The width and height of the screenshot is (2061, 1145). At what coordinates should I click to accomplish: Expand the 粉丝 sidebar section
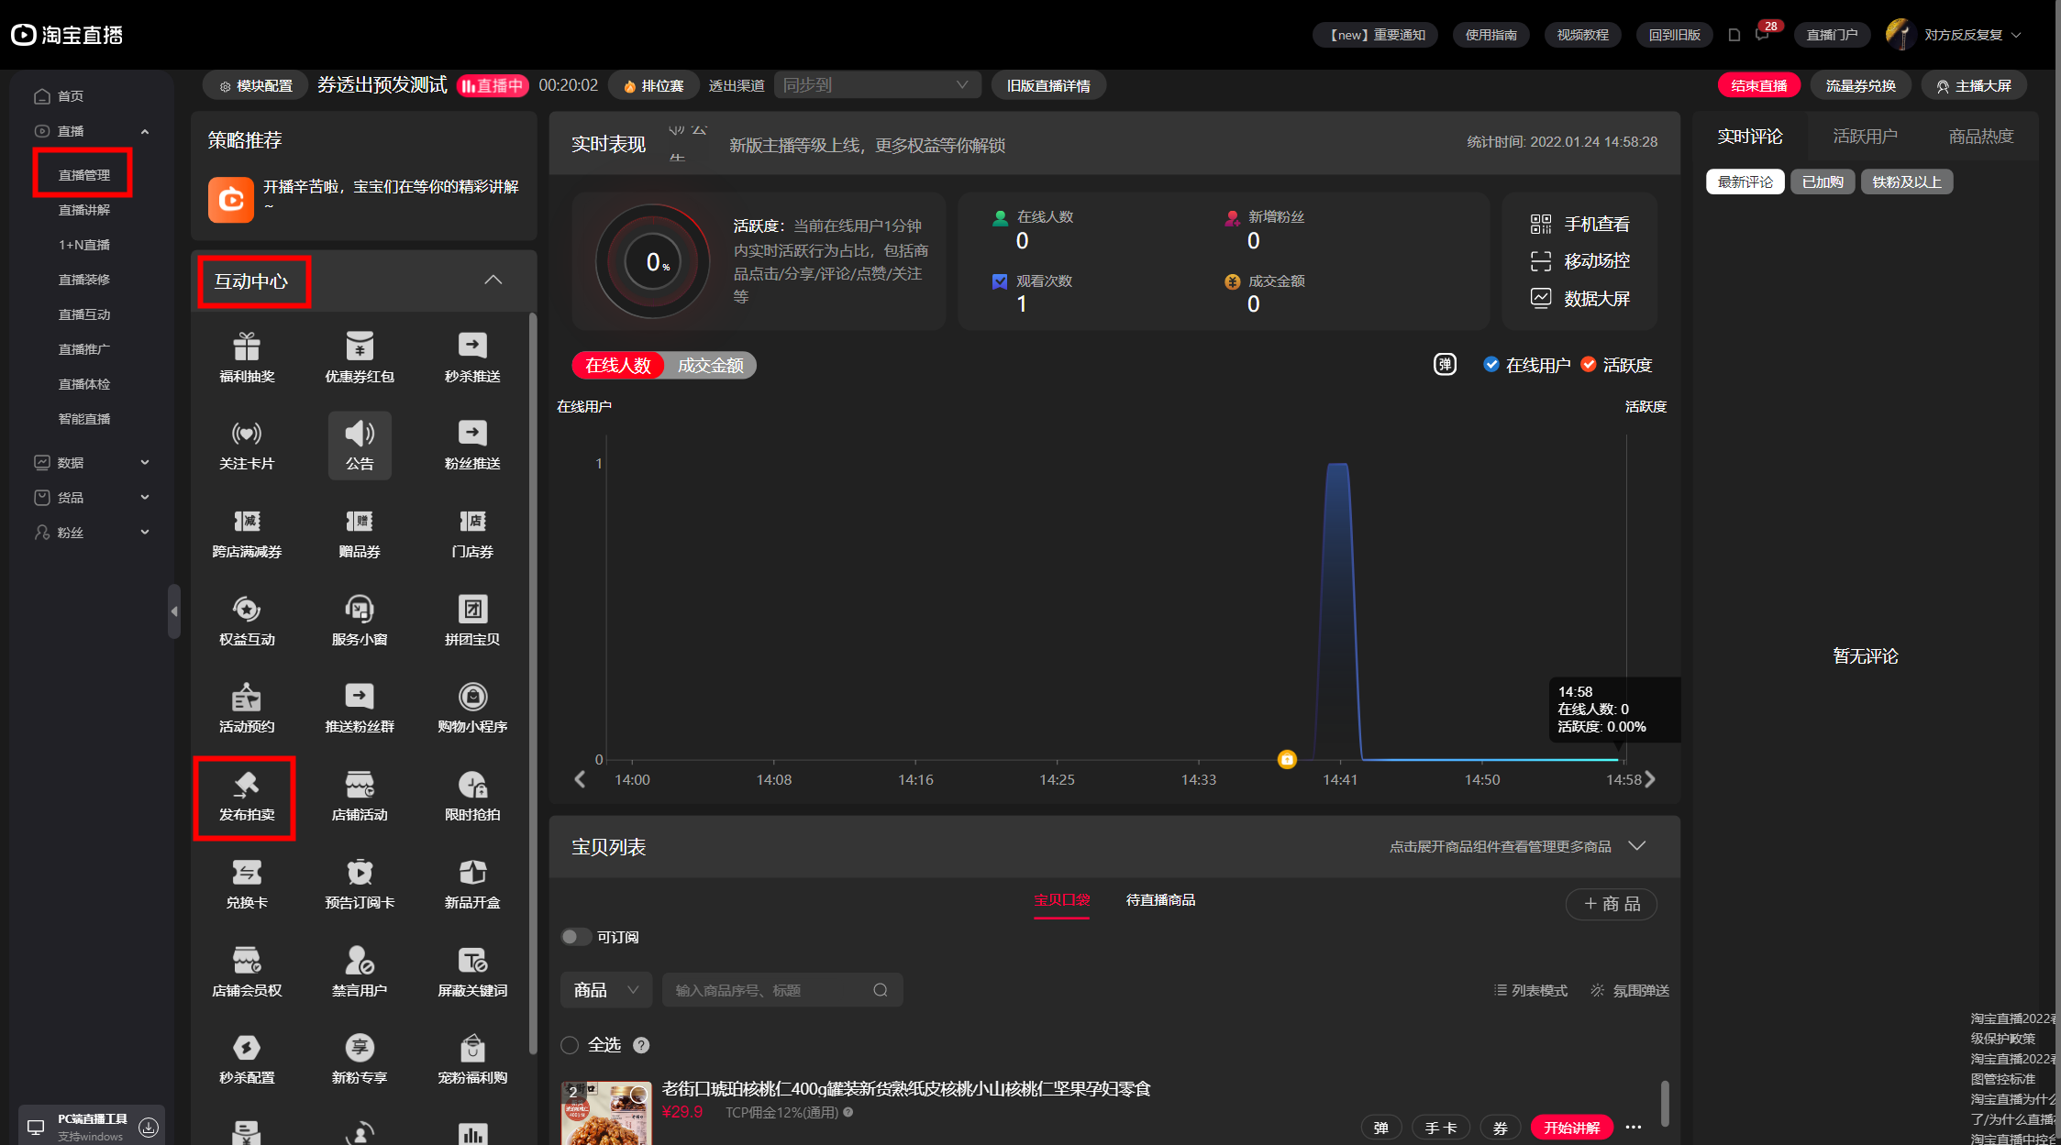[x=145, y=533]
